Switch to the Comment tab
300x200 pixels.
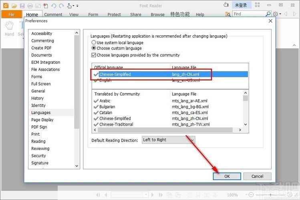coord(53,14)
